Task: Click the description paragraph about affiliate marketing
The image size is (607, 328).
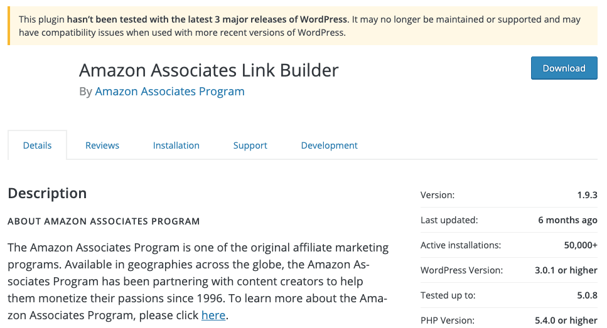Action: [198, 281]
